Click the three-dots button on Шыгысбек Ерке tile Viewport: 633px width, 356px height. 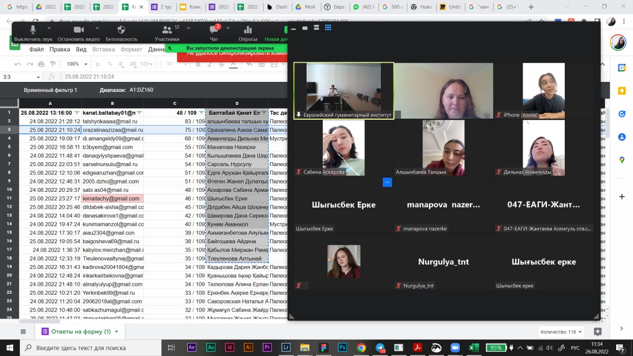387,182
